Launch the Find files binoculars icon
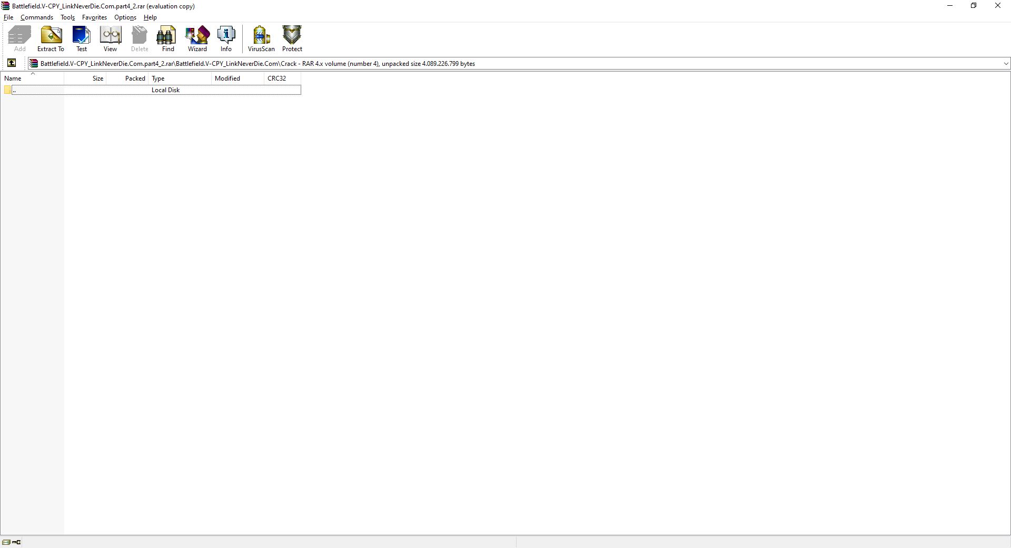This screenshot has width=1011, height=548. point(167,39)
